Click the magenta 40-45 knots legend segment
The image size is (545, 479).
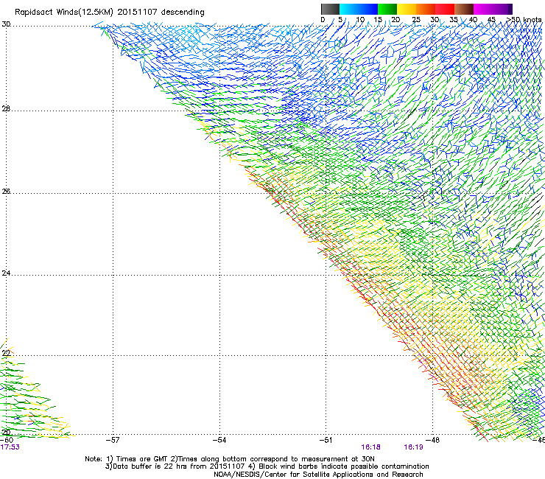point(483,9)
